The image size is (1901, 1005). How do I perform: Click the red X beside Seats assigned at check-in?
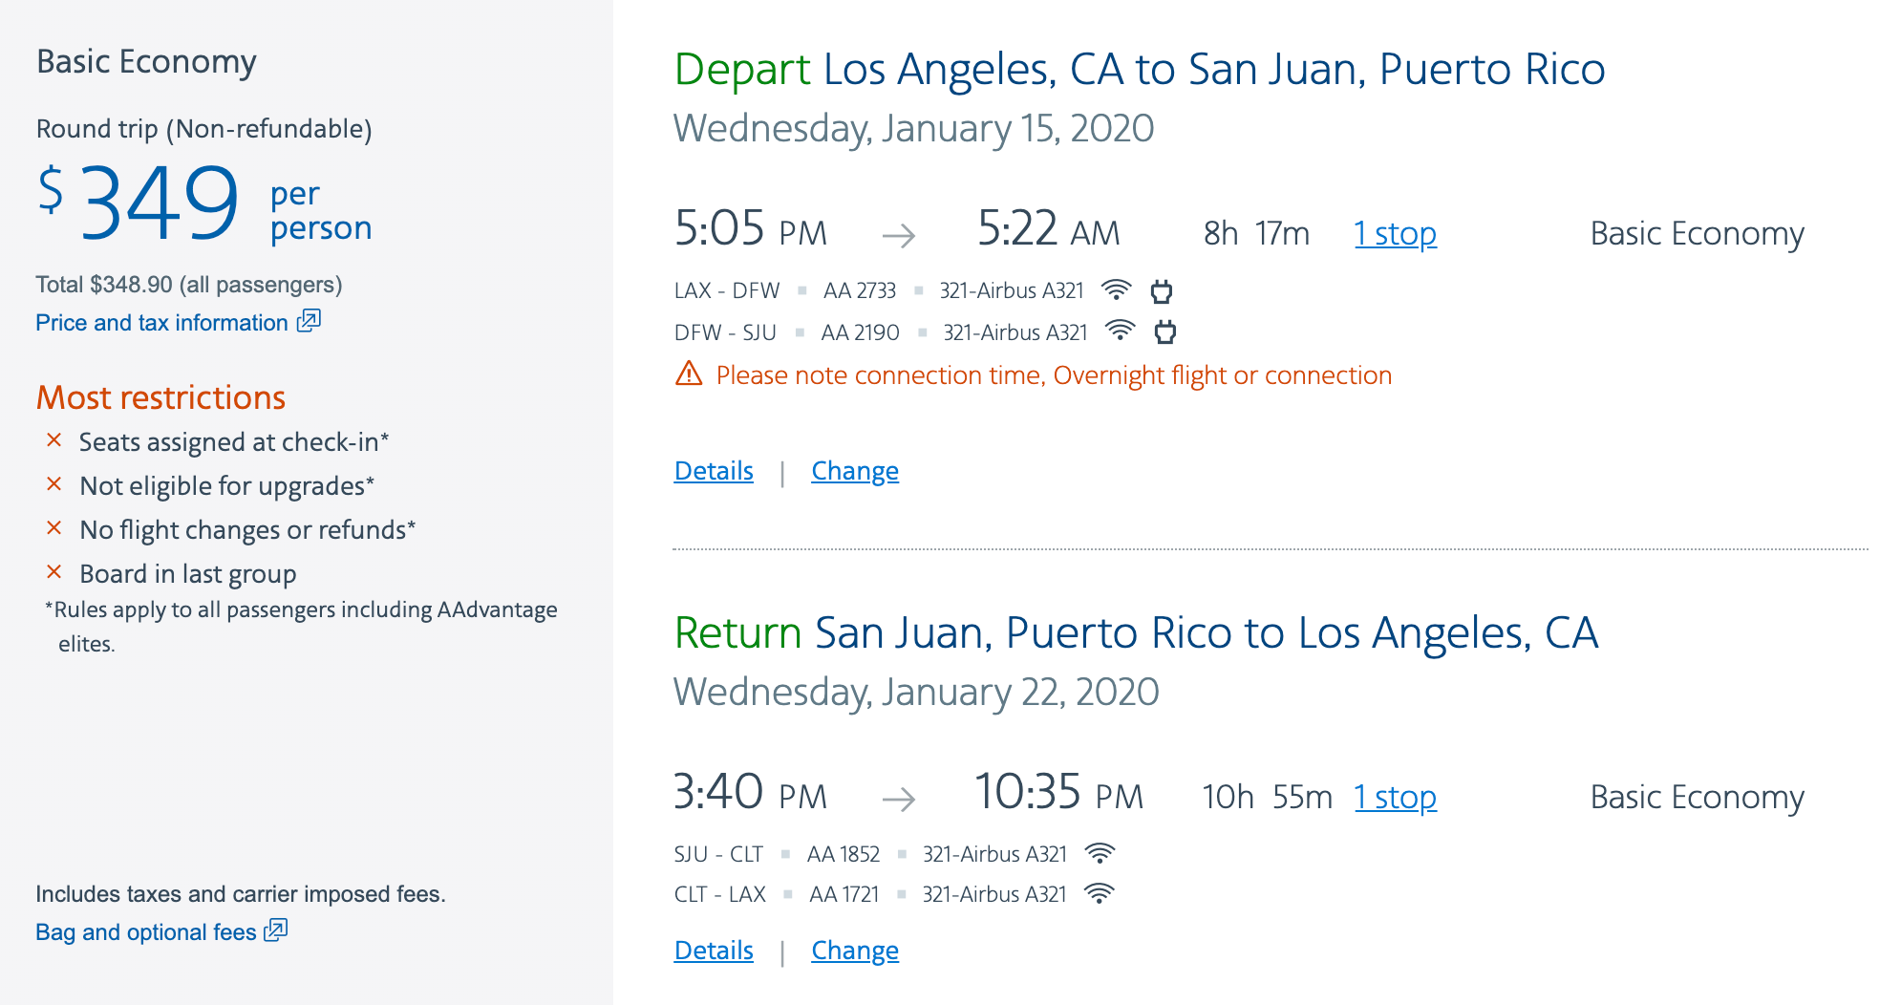point(54,440)
